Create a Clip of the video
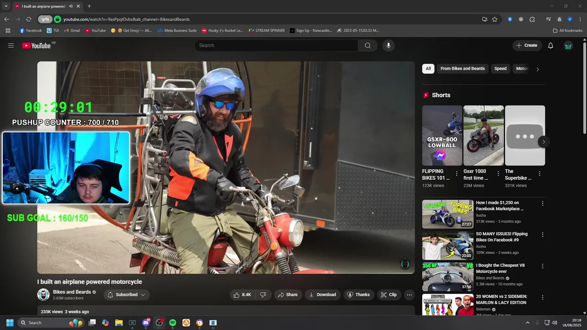The height and width of the screenshot is (330, 587). (389, 295)
